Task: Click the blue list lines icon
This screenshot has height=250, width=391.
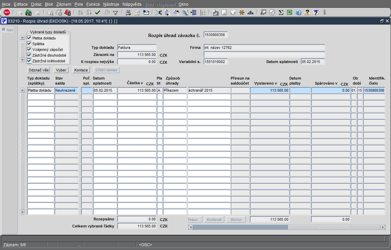Action: click(193, 12)
